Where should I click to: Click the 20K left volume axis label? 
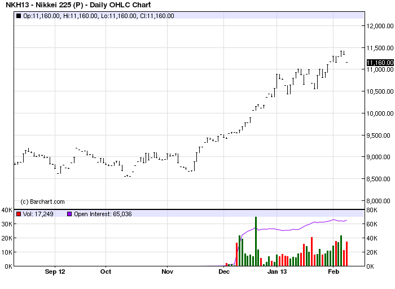point(7,238)
